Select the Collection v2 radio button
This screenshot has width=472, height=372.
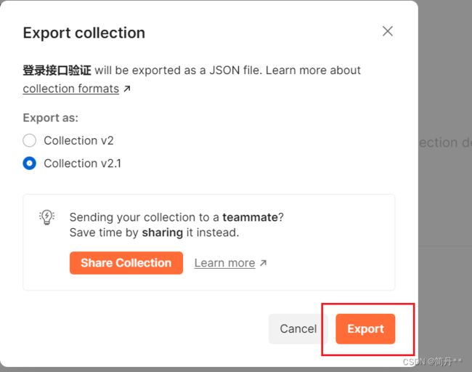30,140
